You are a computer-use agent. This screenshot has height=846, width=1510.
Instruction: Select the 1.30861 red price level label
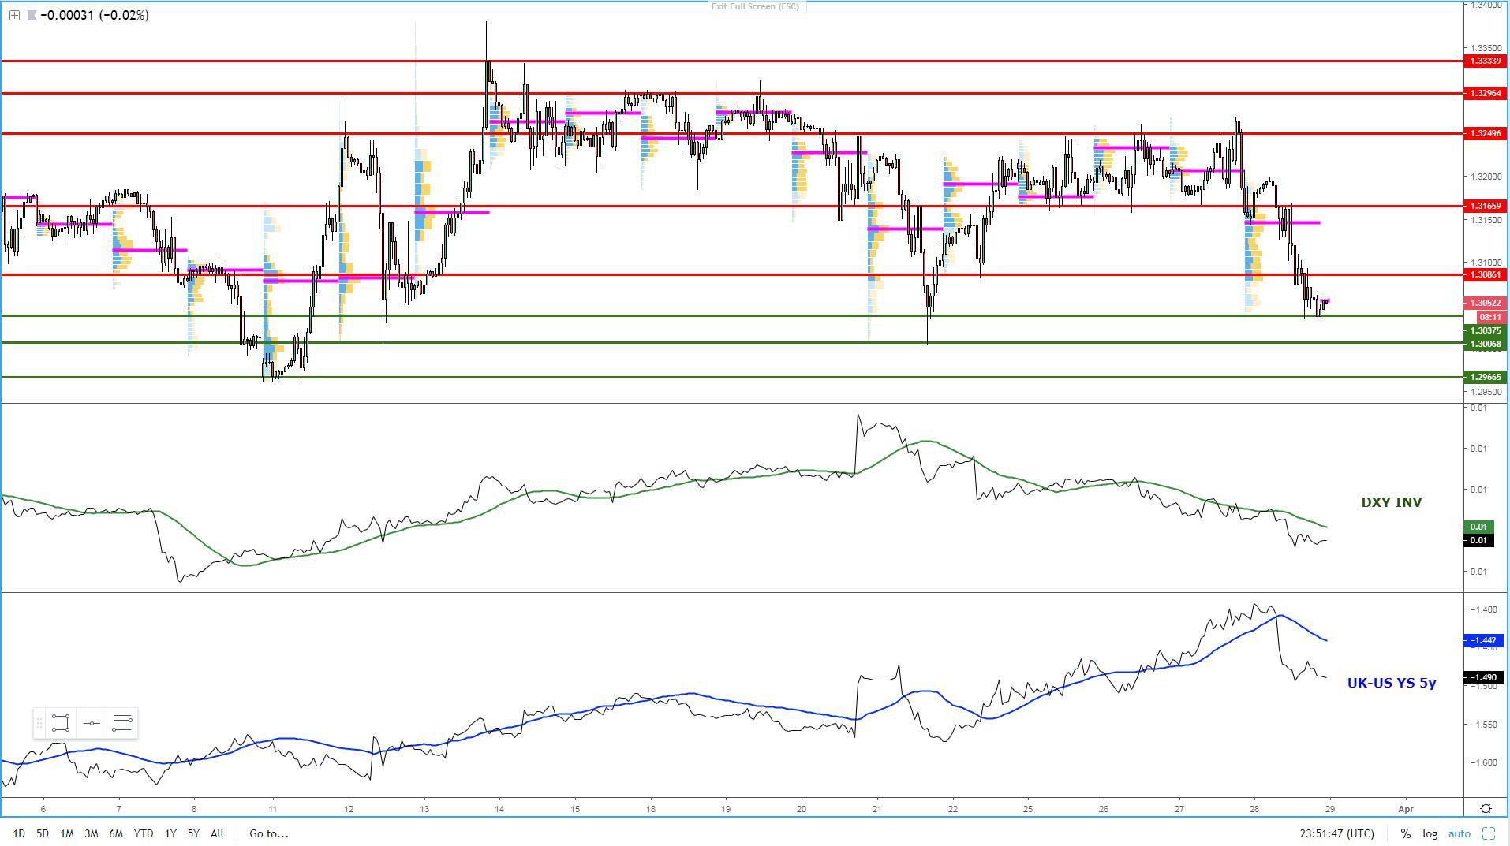pos(1485,275)
